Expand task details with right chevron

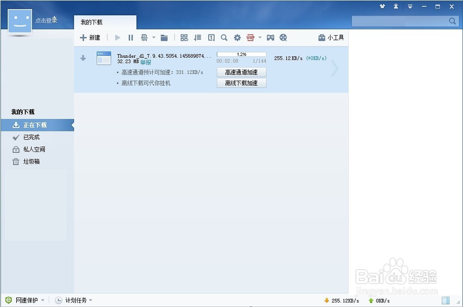point(334,69)
